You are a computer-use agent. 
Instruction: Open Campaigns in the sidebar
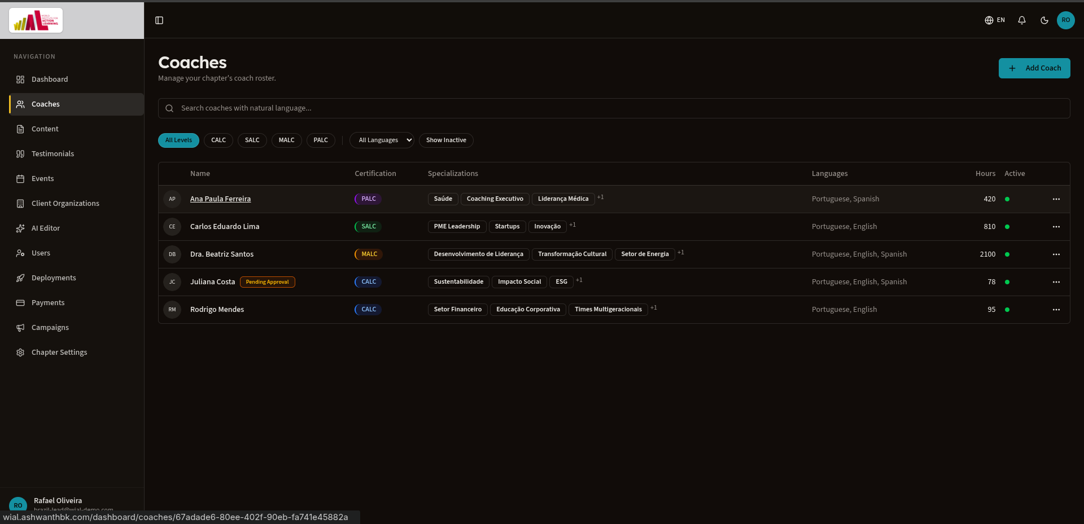pos(77,328)
